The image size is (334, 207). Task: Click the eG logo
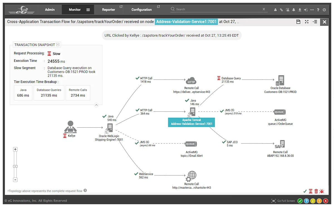point(21,10)
